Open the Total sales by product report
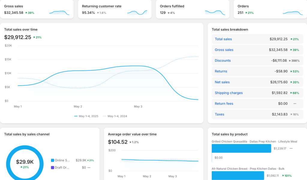The width and height of the screenshot is (307, 180). point(230,134)
